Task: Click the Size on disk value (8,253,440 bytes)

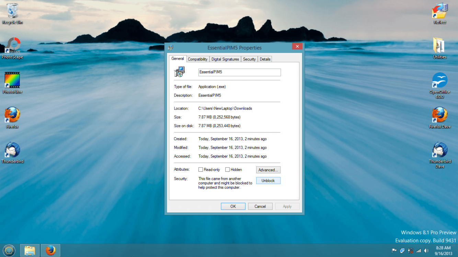Action: (x=219, y=126)
